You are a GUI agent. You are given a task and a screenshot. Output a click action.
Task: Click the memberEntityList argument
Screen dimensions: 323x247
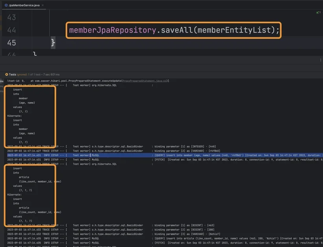coord(234,30)
